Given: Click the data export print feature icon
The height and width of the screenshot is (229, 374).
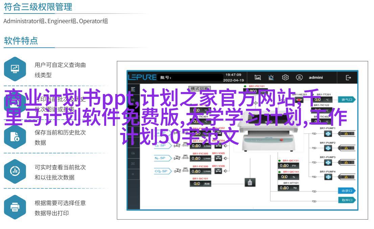Looking at the screenshot, I should click(15, 207).
